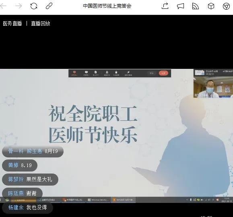The height and width of the screenshot is (217, 233).
Task: Switch to the 医务直播 tab
Action: coord(12,23)
